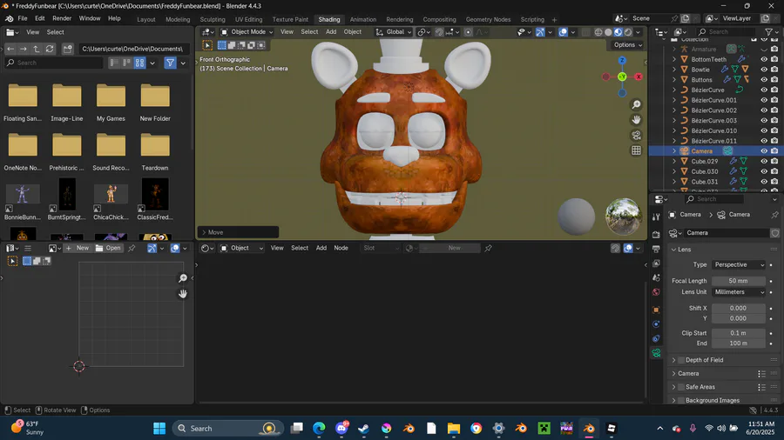Open Steam from taskbar
Image resolution: width=784 pixels, height=440 pixels.
click(x=363, y=428)
